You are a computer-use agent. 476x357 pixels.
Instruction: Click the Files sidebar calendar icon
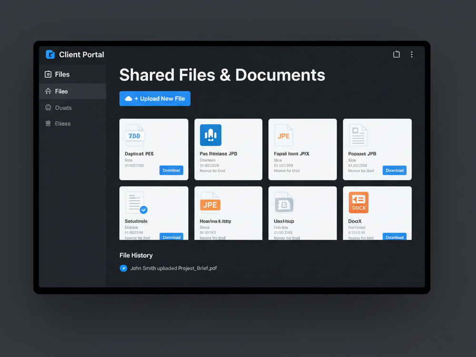48,74
